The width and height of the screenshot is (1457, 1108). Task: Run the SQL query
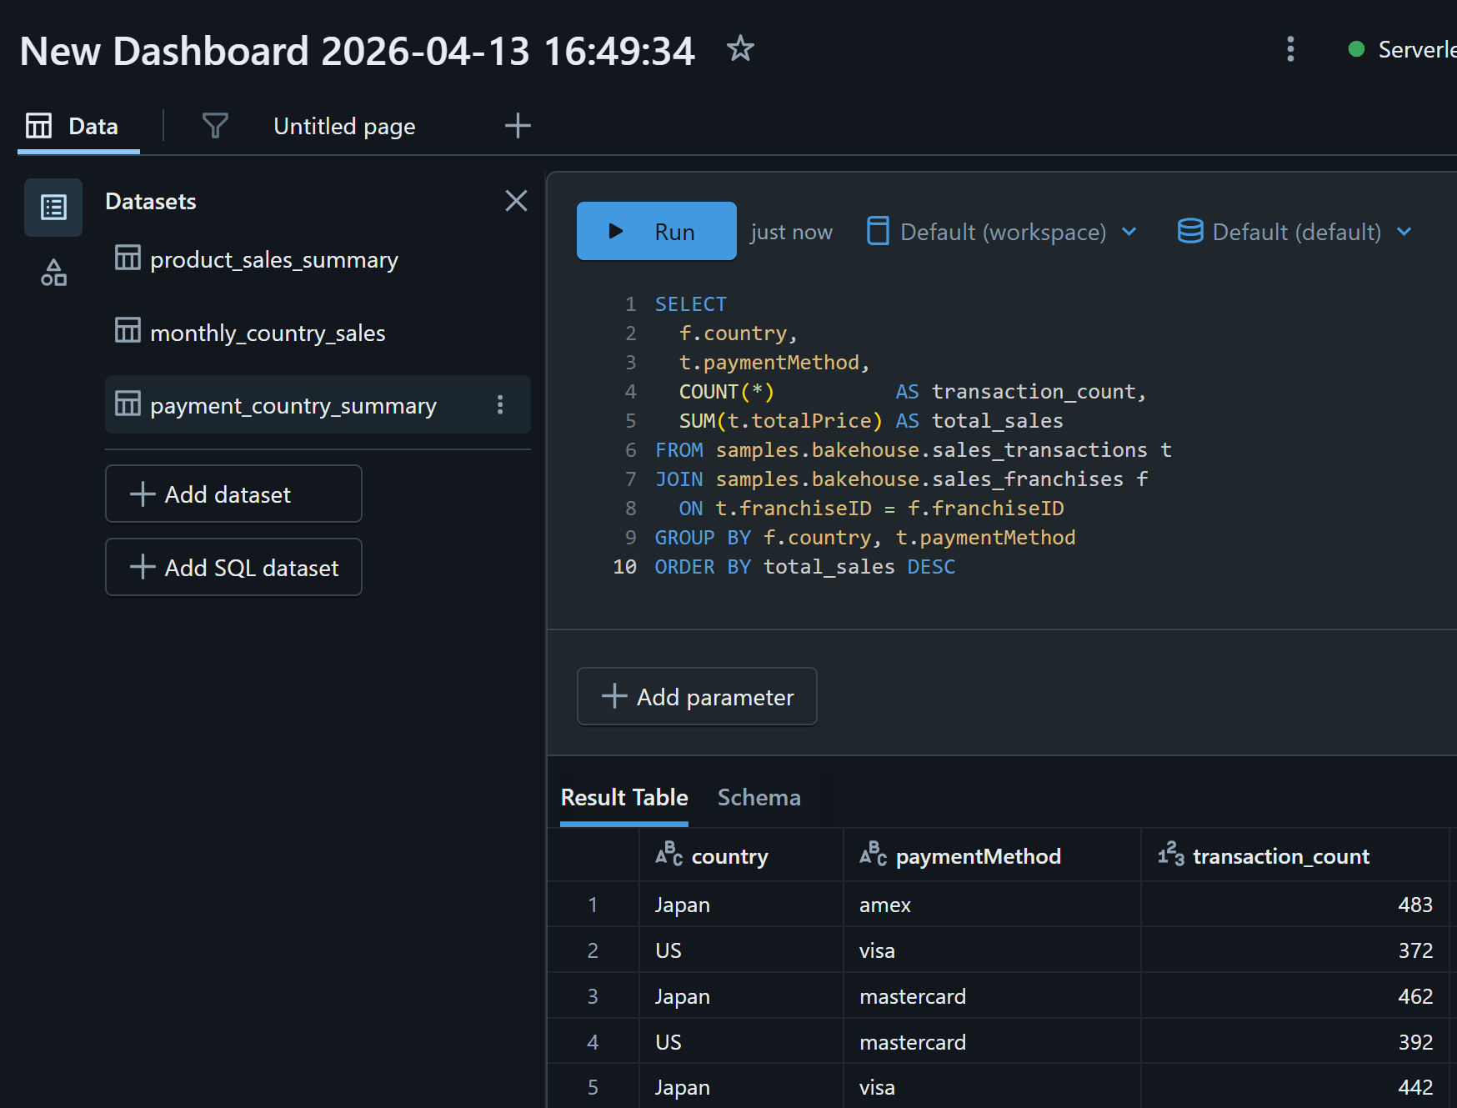pyautogui.click(x=656, y=232)
